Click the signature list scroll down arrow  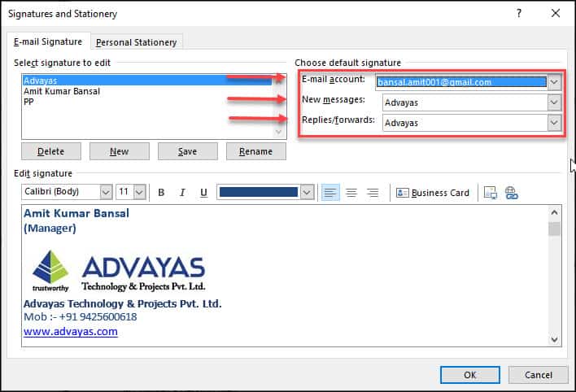(279, 132)
